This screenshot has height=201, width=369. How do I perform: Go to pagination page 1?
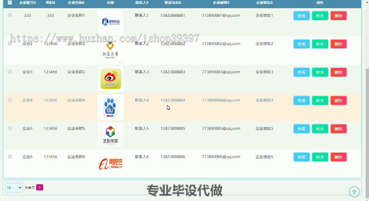click(39, 187)
